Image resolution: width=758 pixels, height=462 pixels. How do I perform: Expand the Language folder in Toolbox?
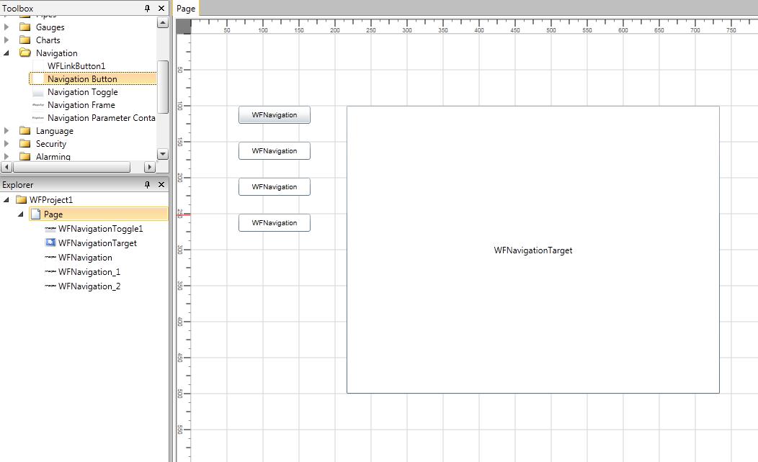[7, 131]
